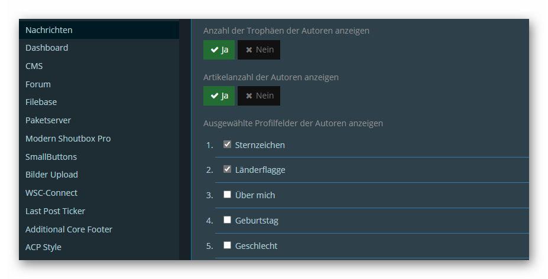Choose Nein for Artikelanzahl der Autoren
548x279 pixels.
pyautogui.click(x=259, y=96)
